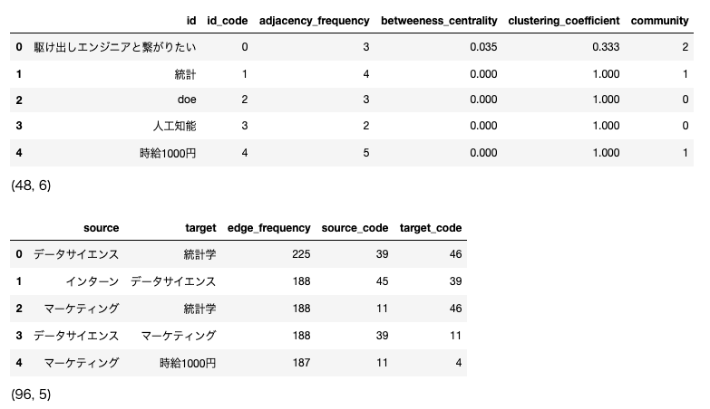Click the インターン source cell
The width and height of the screenshot is (710, 409).
pos(92,281)
